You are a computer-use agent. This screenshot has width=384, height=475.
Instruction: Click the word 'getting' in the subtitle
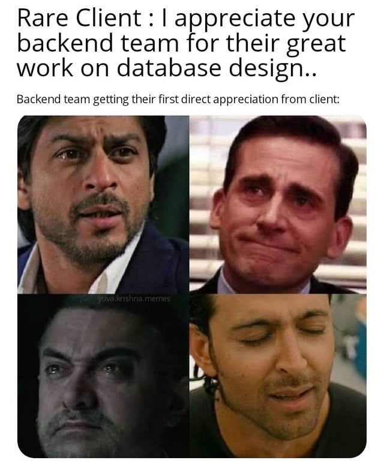tap(111, 100)
